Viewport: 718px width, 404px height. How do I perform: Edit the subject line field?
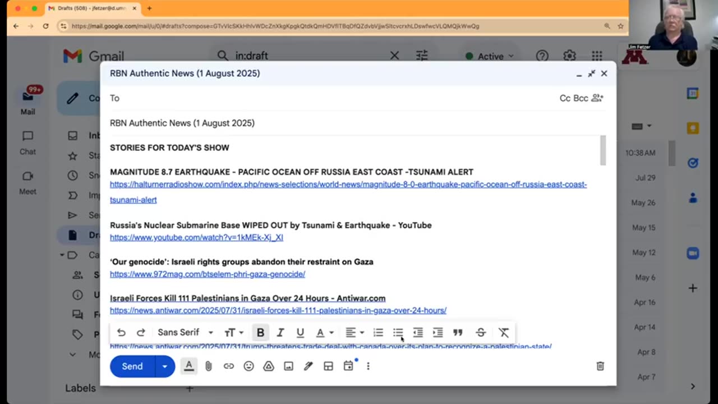coord(357,123)
